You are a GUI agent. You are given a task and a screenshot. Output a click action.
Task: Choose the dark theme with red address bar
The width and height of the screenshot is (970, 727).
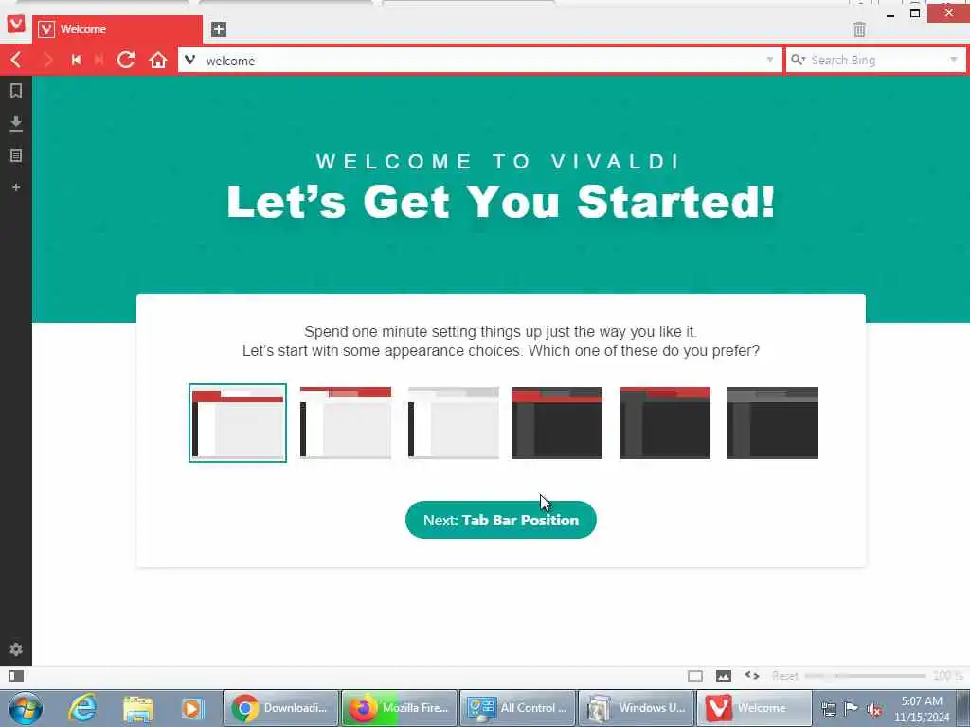[x=557, y=423]
